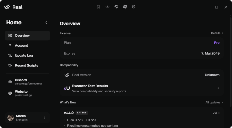Click Marko's profile avatar

pyautogui.click(x=11, y=118)
